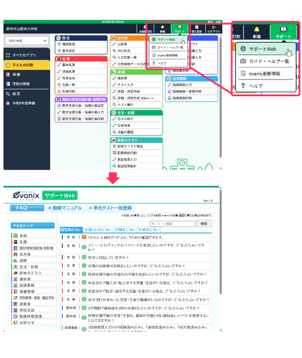The image size is (302, 358).
Task: Click the ログアウト logout icon
Action: pos(214,29)
